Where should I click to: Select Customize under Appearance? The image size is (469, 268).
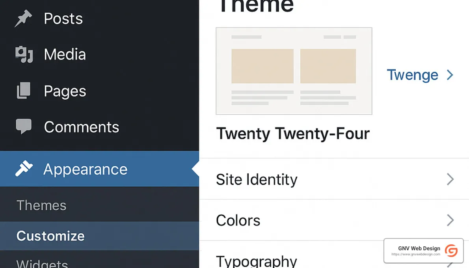[x=50, y=236]
